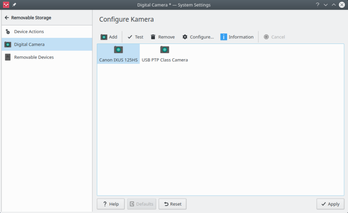Apply the camera settings
The width and height of the screenshot is (348, 213).
coord(331,204)
